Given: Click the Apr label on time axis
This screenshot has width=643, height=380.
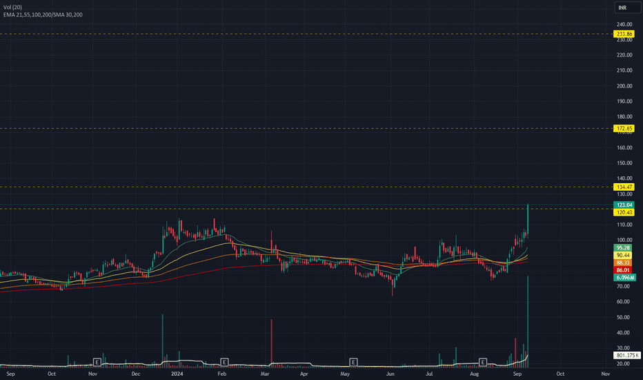Looking at the screenshot, I should 304,374.
